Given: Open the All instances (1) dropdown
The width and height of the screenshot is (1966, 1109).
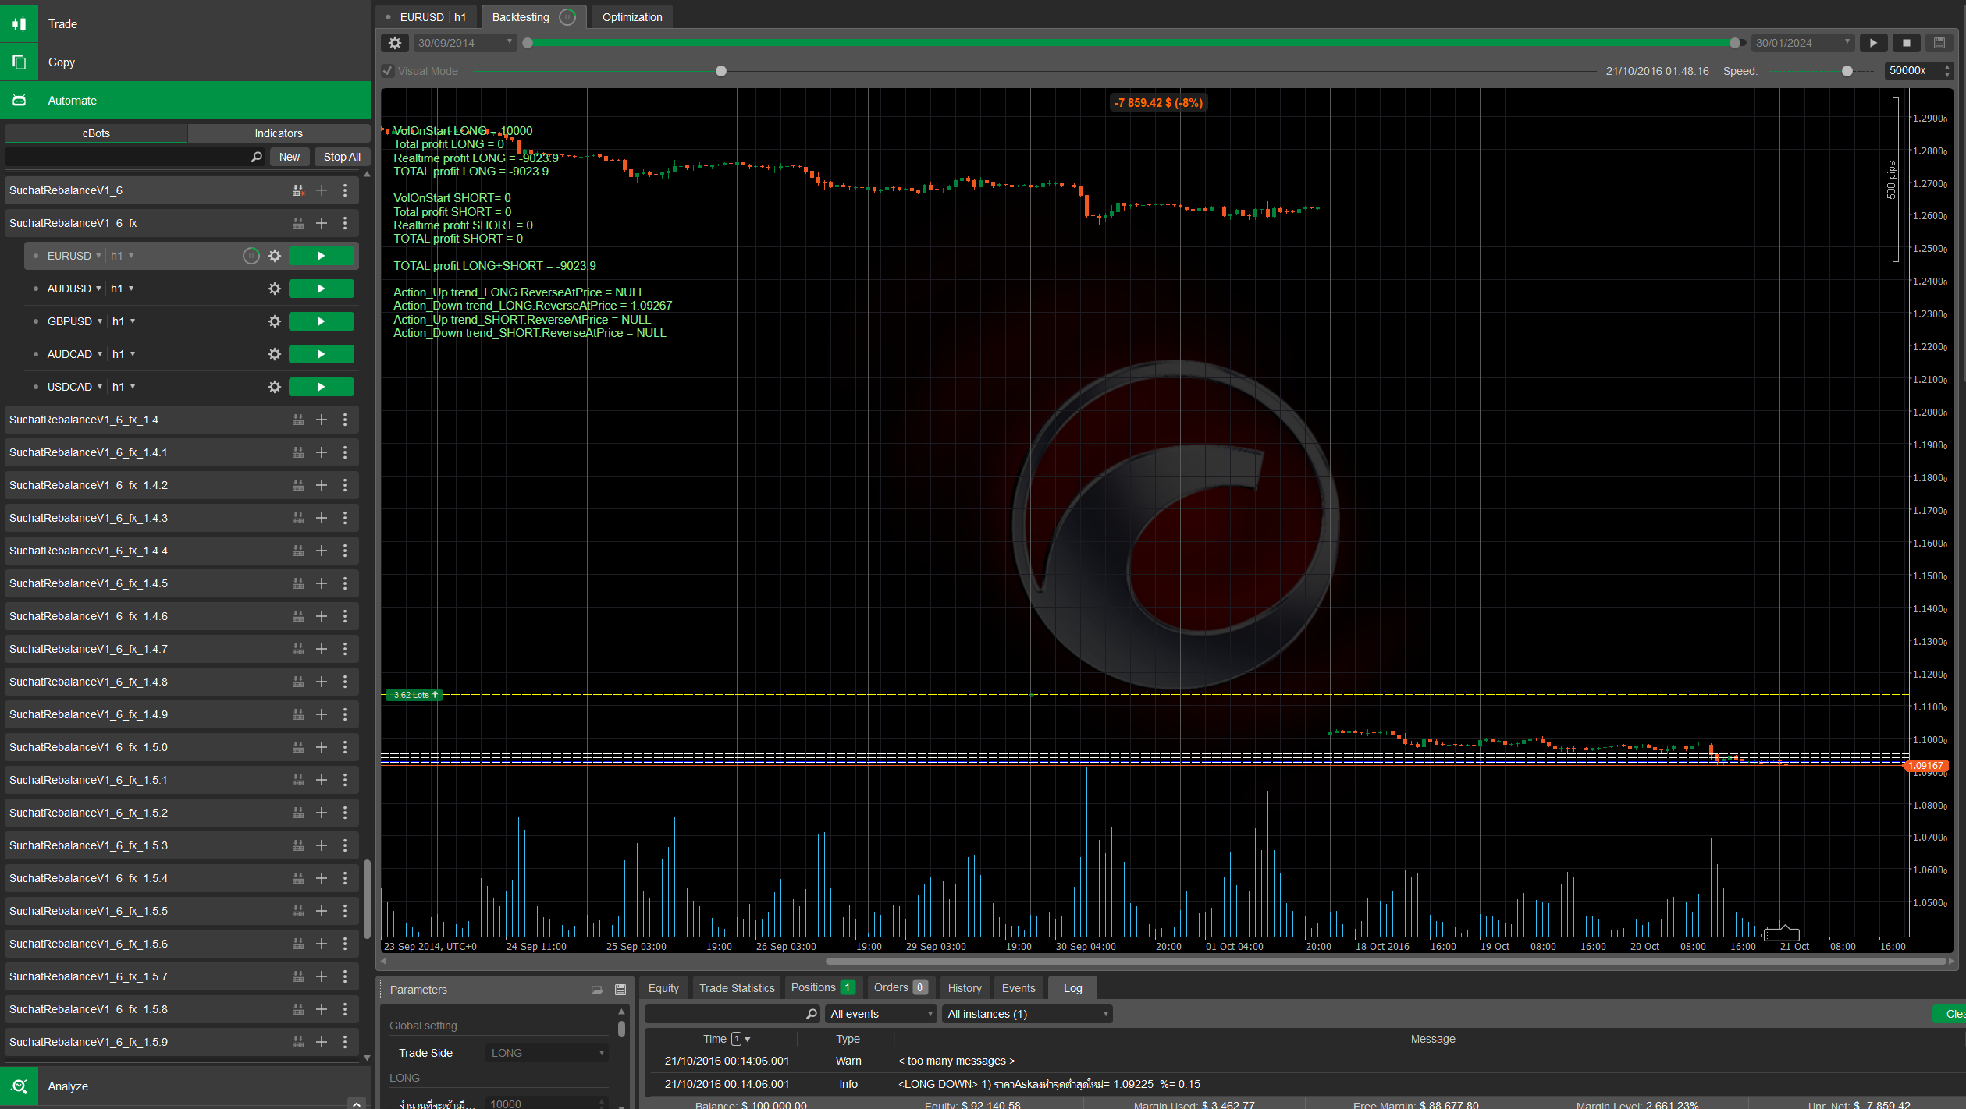Looking at the screenshot, I should pos(1027,1014).
